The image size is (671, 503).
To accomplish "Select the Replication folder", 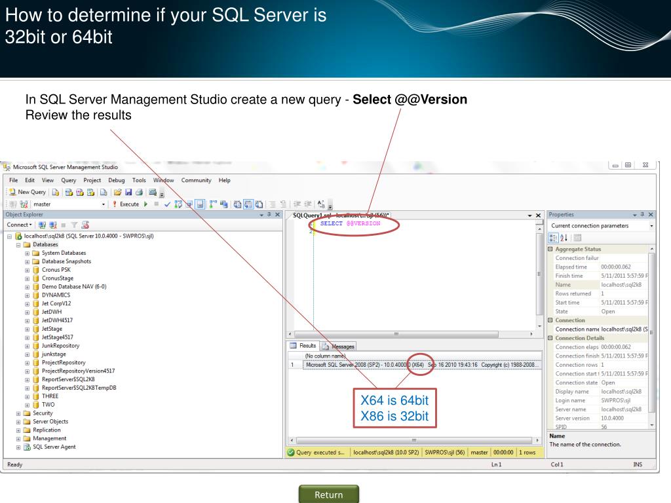I will (x=47, y=430).
